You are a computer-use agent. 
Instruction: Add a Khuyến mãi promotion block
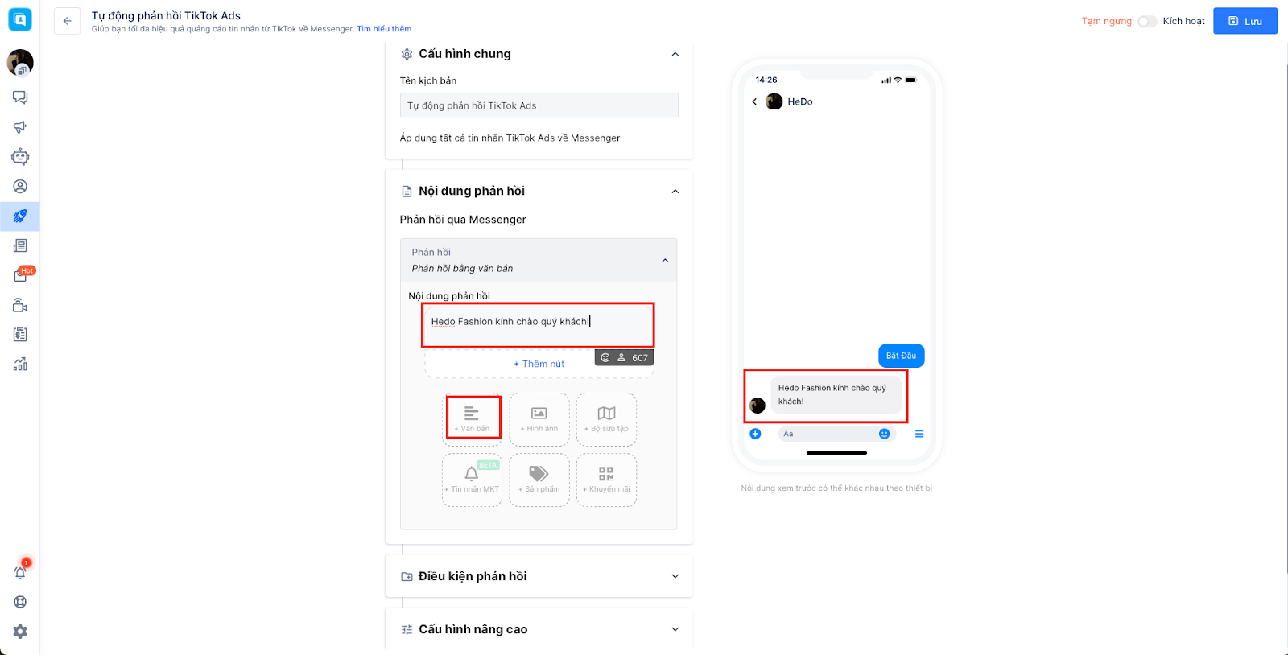(x=606, y=480)
